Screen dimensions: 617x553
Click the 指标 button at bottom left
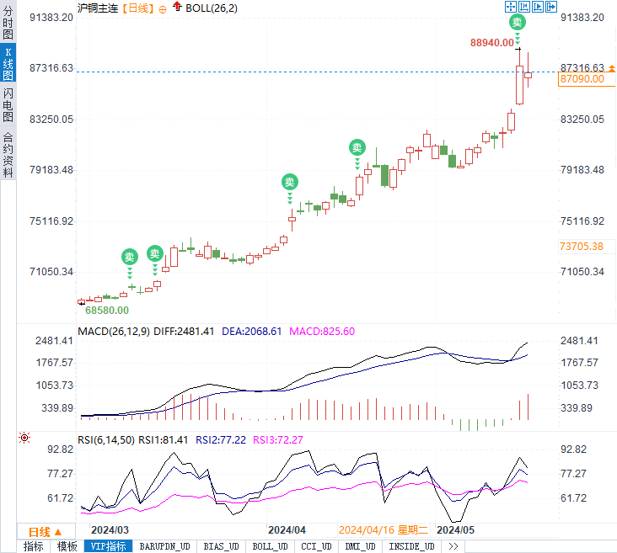(34, 546)
